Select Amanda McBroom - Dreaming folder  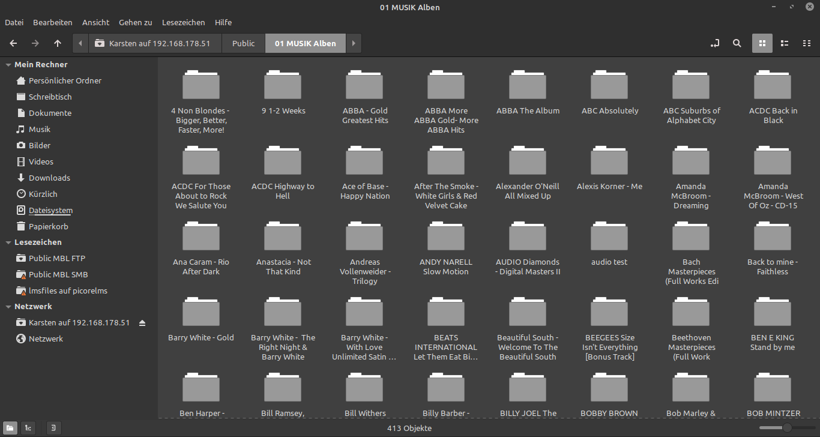[692, 178]
